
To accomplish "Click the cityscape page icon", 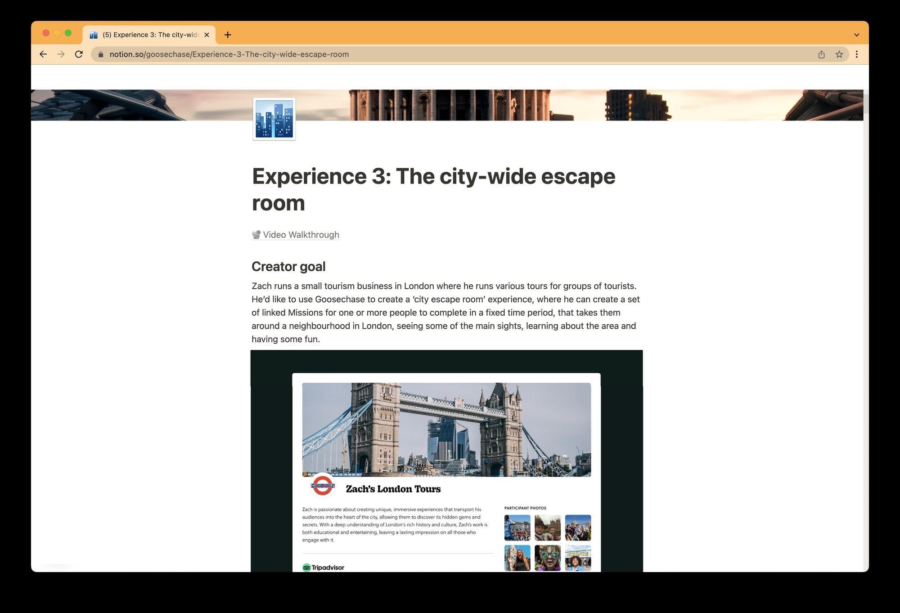I will coord(274,119).
